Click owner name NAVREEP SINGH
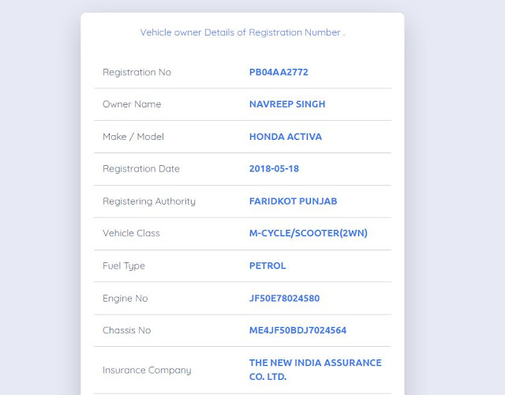Viewport: 505px width, 395px height. (x=287, y=104)
